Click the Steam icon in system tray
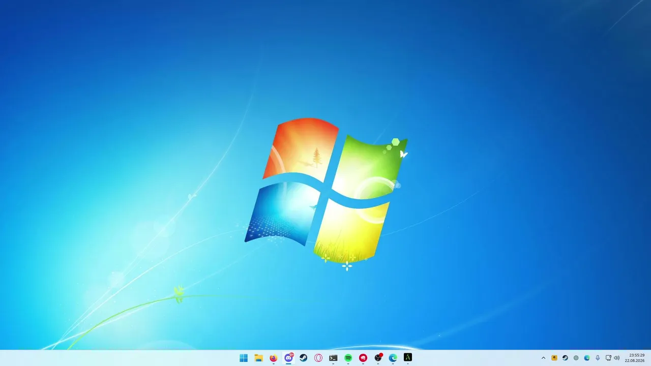The height and width of the screenshot is (366, 651). (x=565, y=358)
